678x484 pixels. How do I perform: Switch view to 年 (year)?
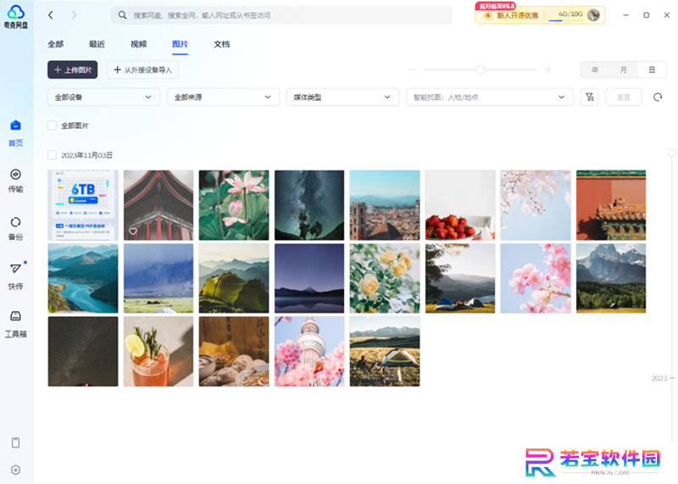595,70
